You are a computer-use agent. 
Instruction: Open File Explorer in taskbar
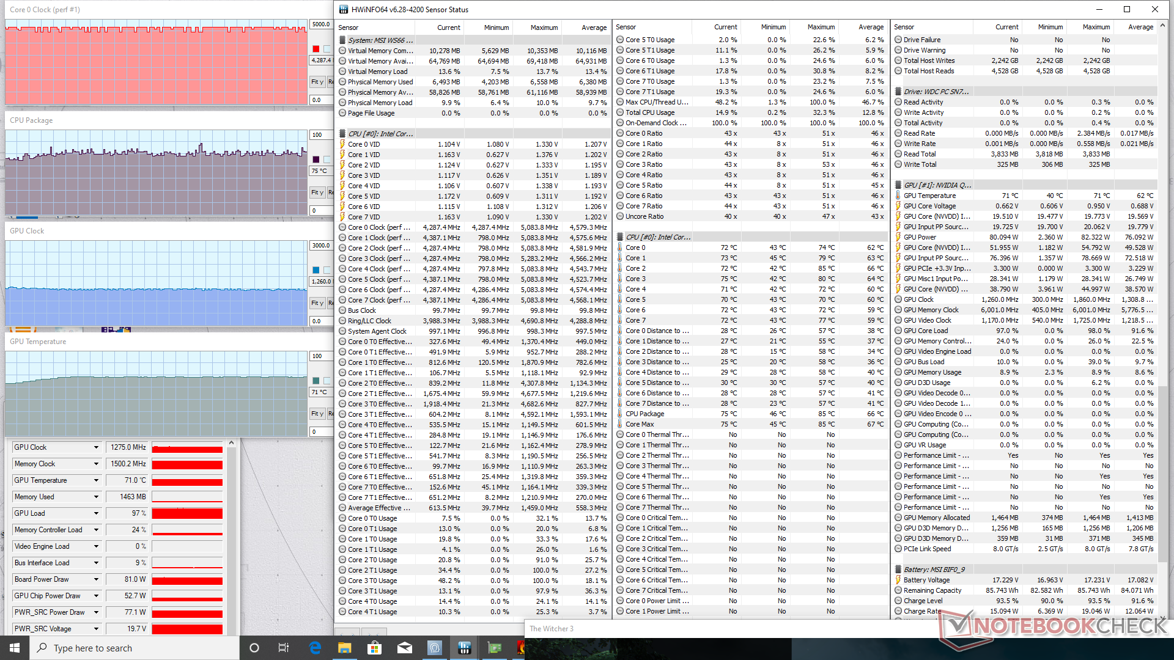[x=345, y=648]
